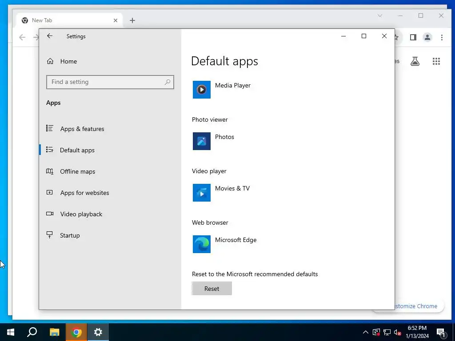The height and width of the screenshot is (341, 455).
Task: Open Chrome three-dot menu
Action: pos(442,37)
